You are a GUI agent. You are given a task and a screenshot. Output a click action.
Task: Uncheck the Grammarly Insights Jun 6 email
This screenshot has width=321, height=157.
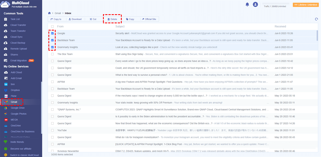(x=52, y=47)
